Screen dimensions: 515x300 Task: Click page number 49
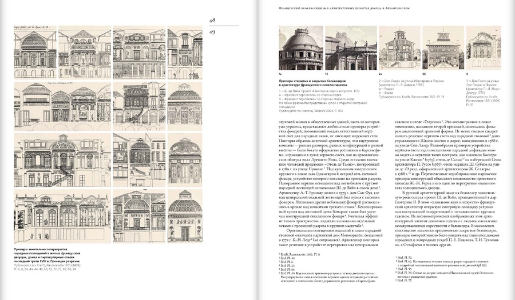pyautogui.click(x=212, y=32)
